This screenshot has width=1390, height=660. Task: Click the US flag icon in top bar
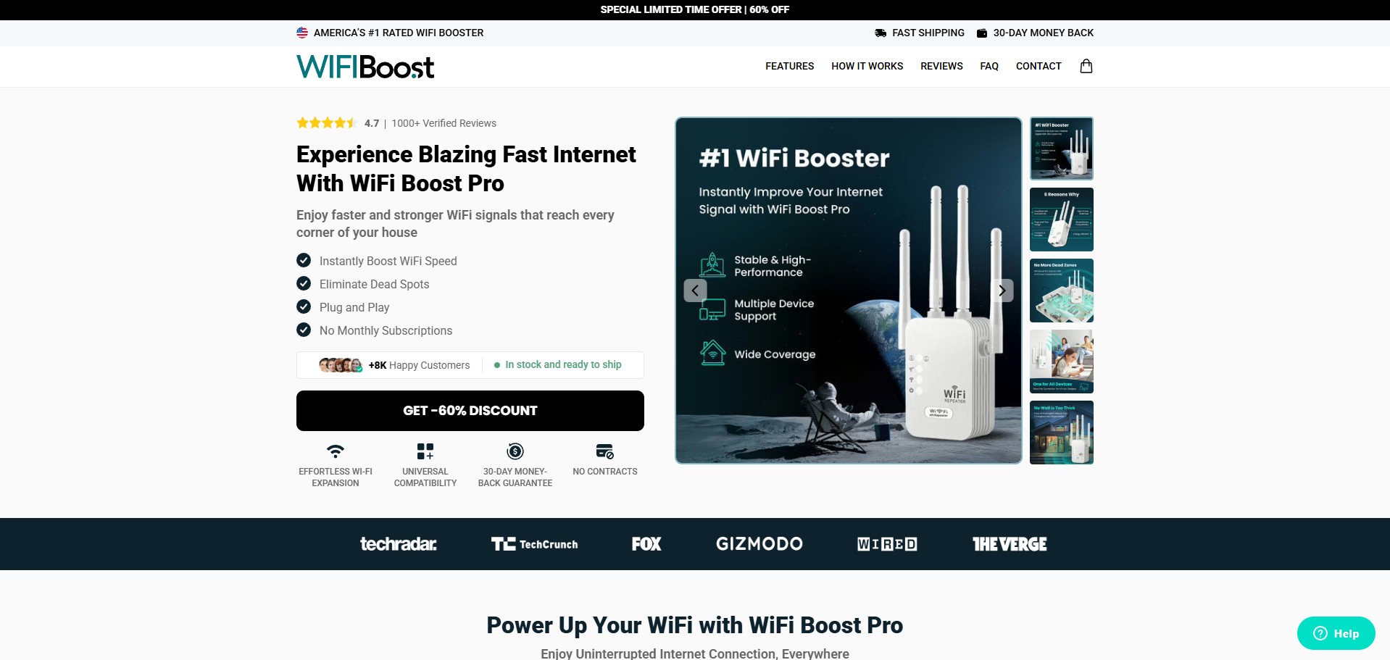(302, 33)
